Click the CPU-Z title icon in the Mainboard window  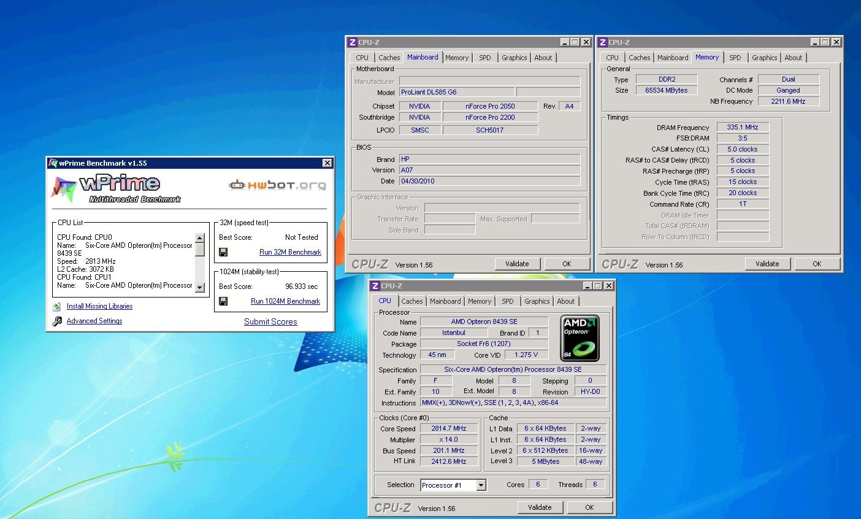click(x=352, y=42)
